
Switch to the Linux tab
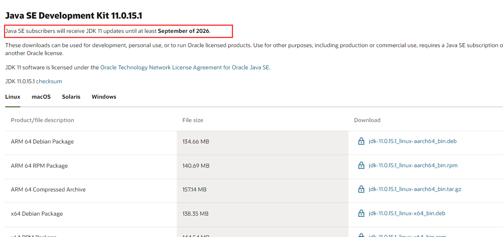click(x=13, y=97)
